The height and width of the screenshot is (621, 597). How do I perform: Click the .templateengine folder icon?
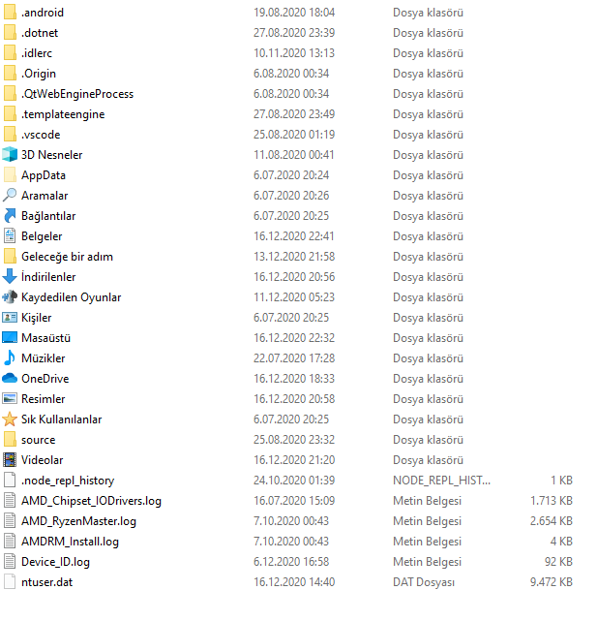(x=10, y=114)
